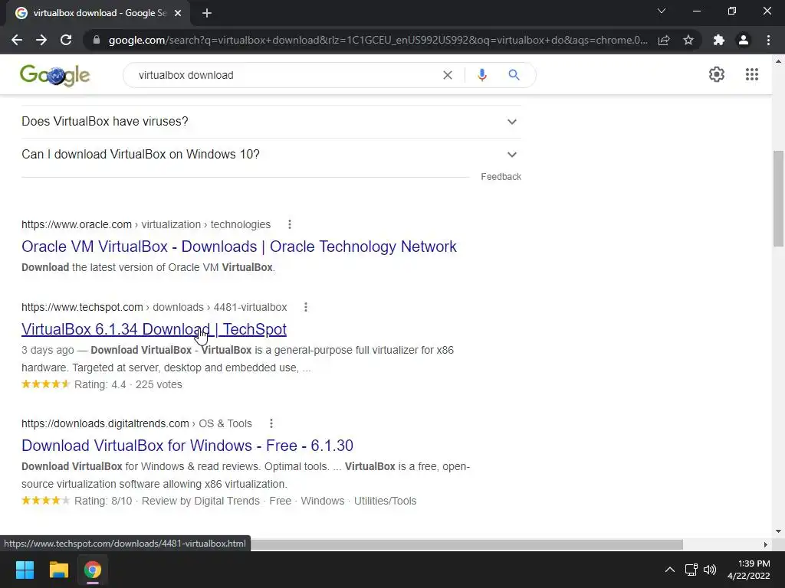Go forward with the browser forward arrow
This screenshot has width=785, height=588.
pyautogui.click(x=41, y=40)
